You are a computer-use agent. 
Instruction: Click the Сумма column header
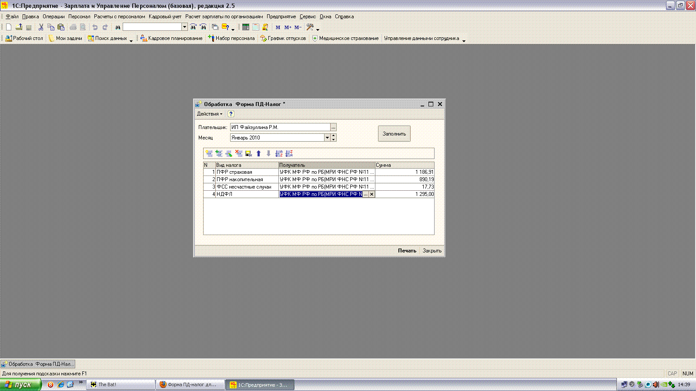pos(404,165)
